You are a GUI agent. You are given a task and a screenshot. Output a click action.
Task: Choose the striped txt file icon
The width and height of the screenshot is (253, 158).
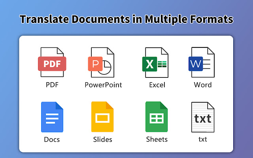(203, 117)
